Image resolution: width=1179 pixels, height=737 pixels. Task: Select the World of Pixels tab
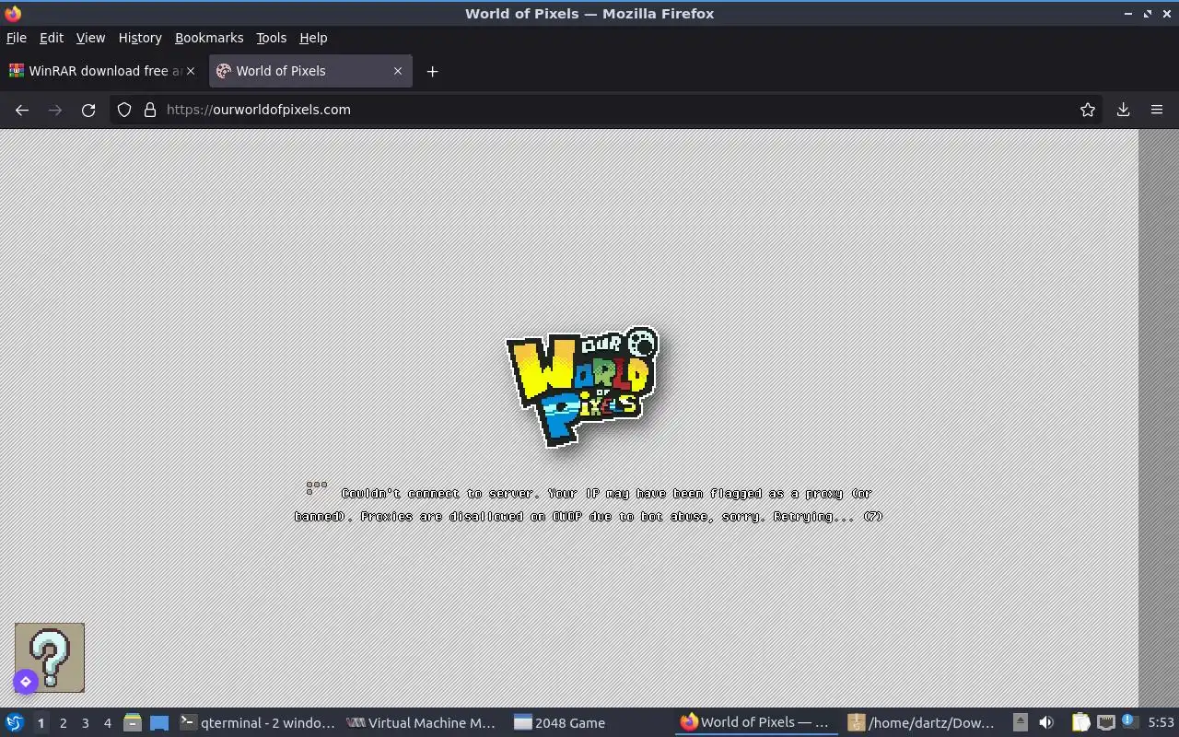[x=310, y=71]
